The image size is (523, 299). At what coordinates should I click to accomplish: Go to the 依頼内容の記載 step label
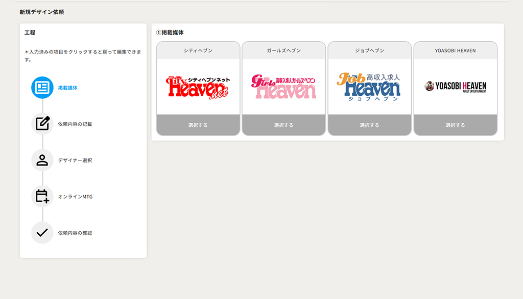click(75, 124)
